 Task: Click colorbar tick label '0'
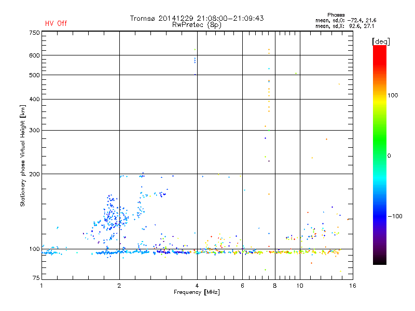(x=389, y=156)
